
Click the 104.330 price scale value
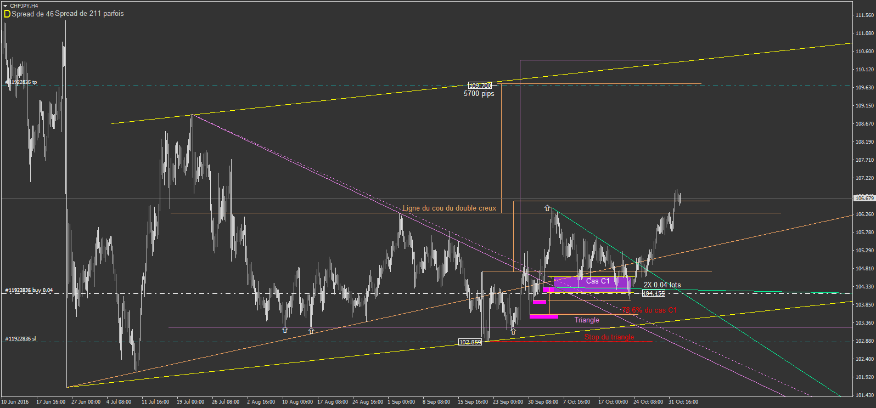coord(864,287)
